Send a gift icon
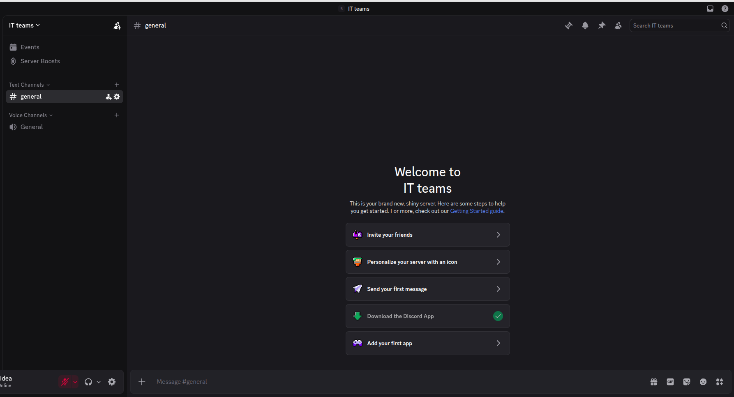Image resolution: width=734 pixels, height=397 pixels. [x=654, y=382]
